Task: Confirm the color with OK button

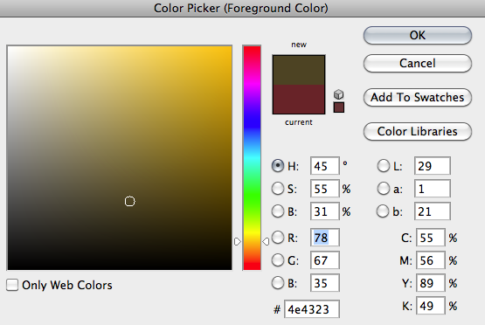Action: (x=418, y=35)
